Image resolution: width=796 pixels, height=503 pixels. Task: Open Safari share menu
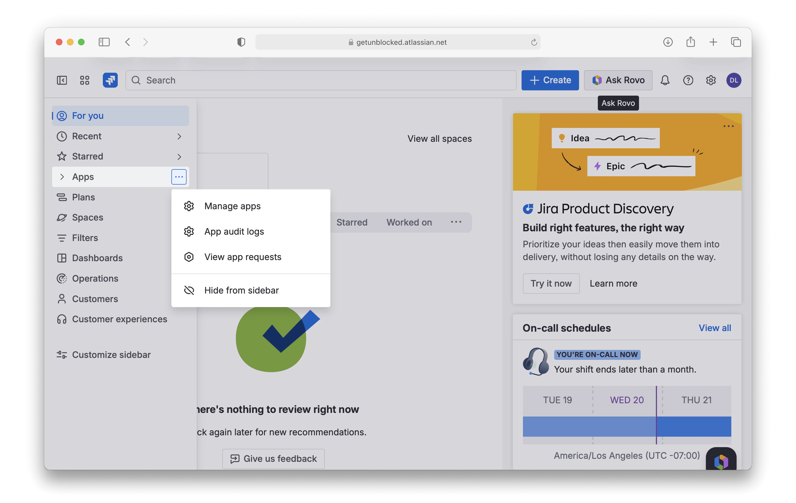click(690, 42)
